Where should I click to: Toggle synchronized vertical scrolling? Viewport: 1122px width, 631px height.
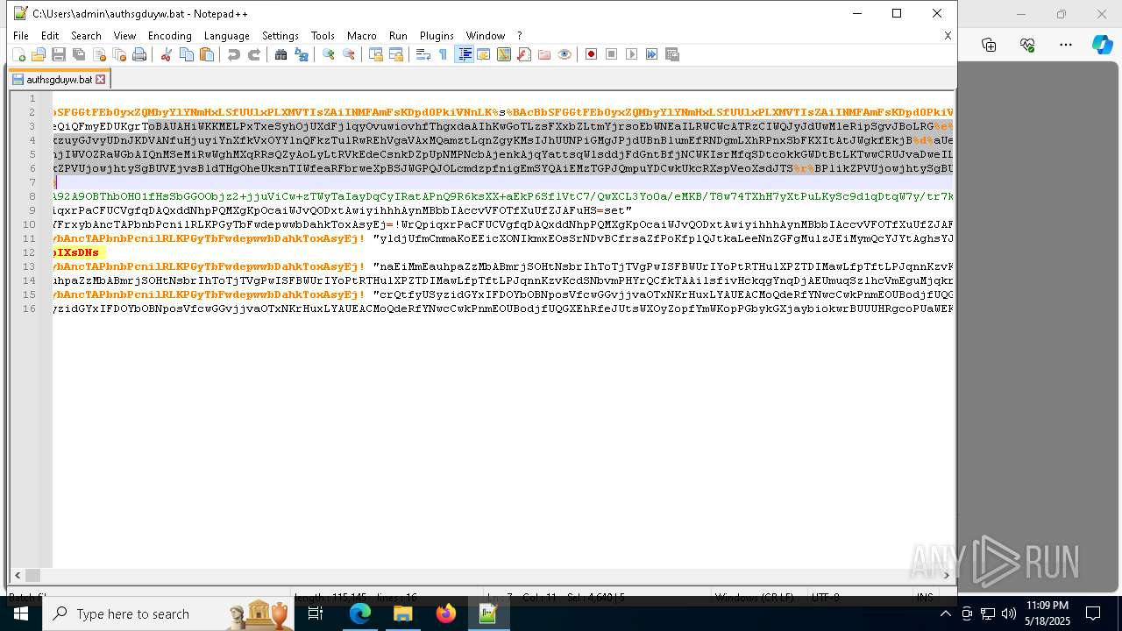(x=375, y=54)
